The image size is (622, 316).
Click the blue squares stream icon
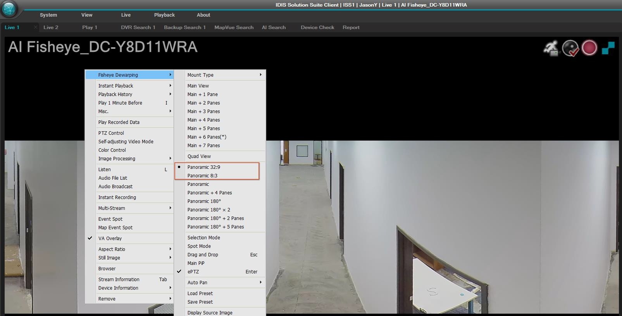[x=608, y=48]
